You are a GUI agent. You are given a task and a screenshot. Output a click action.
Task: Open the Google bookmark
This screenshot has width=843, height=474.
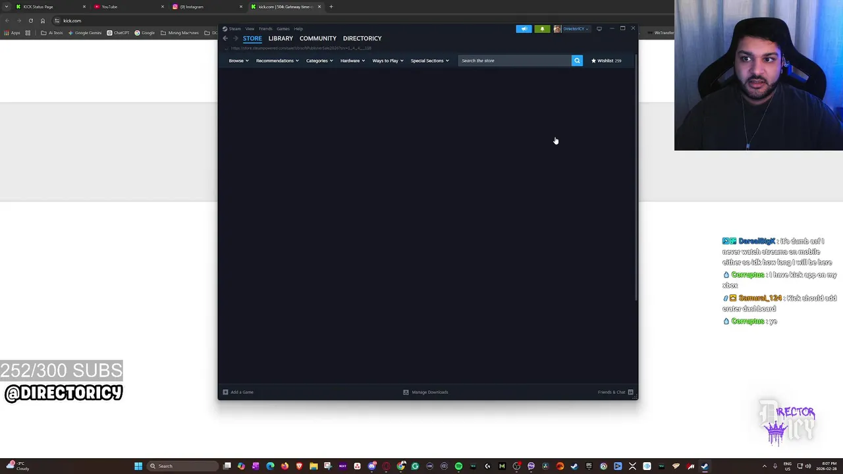[145, 33]
